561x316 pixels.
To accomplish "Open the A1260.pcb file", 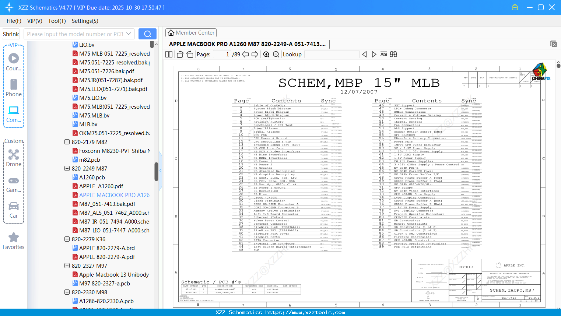I will click(x=89, y=177).
